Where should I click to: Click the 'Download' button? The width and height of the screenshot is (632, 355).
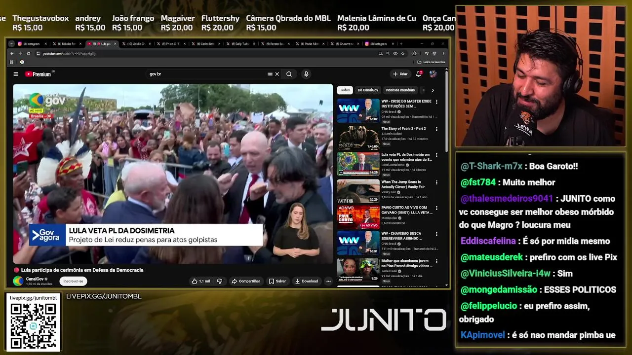307,281
